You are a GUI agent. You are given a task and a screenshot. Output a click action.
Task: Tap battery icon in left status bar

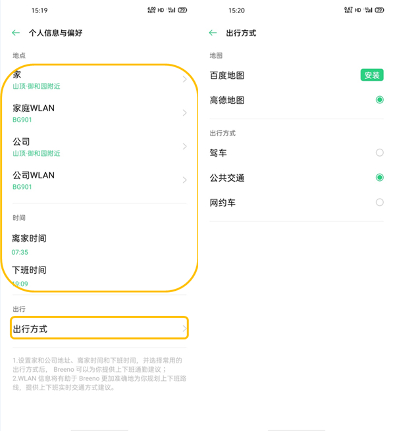[182, 11]
